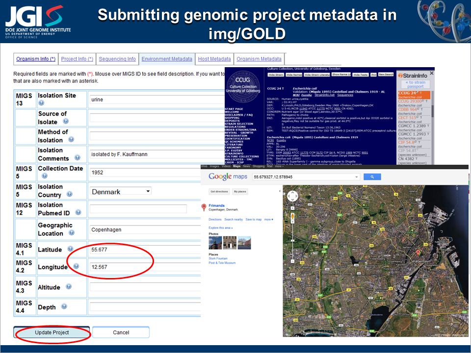Click the Street View pegman icon
471x353 pixels.
[292, 216]
